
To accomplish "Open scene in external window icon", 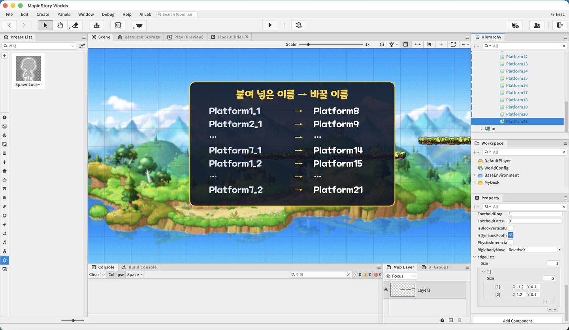I will (x=453, y=45).
